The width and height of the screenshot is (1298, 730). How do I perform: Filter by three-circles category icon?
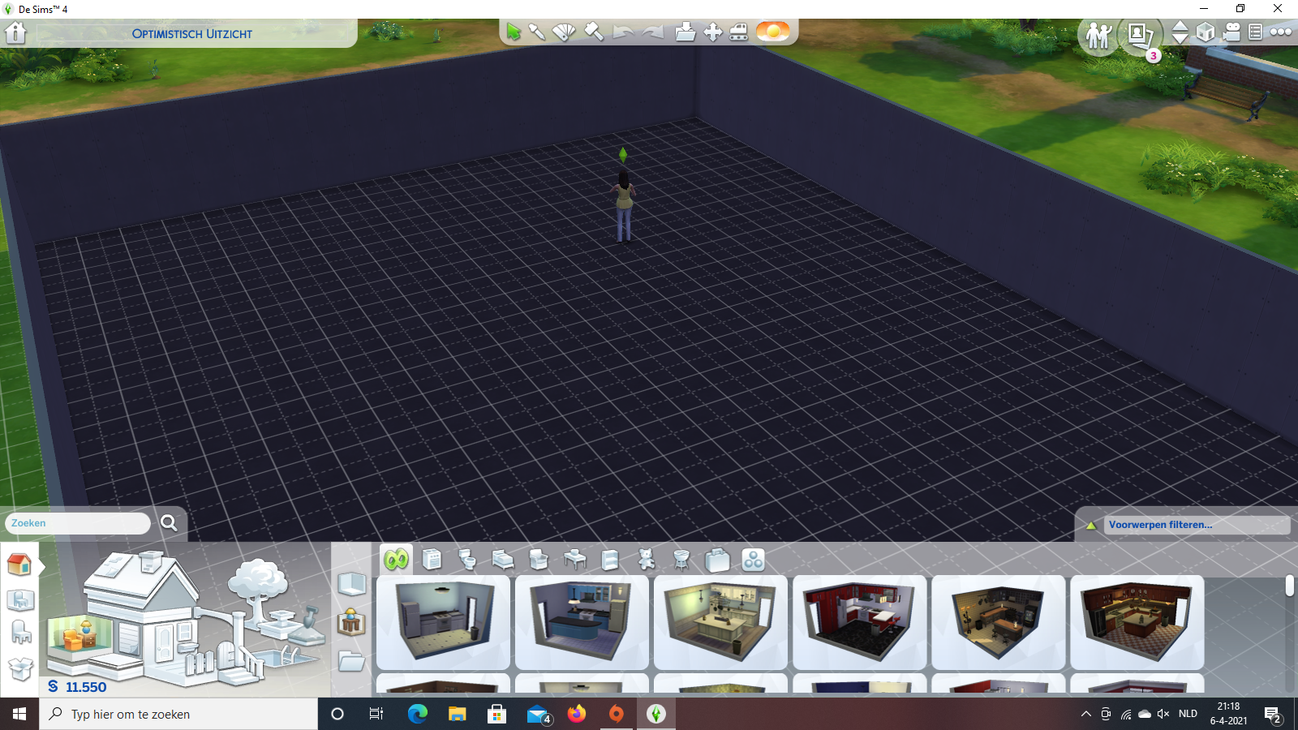tap(753, 560)
